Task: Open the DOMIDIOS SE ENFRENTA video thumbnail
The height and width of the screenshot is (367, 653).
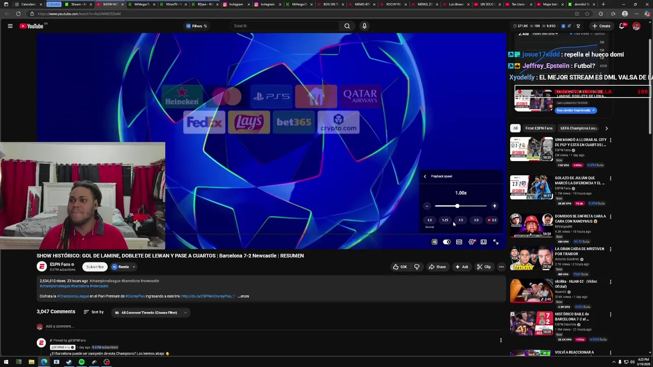Action: coord(532,225)
